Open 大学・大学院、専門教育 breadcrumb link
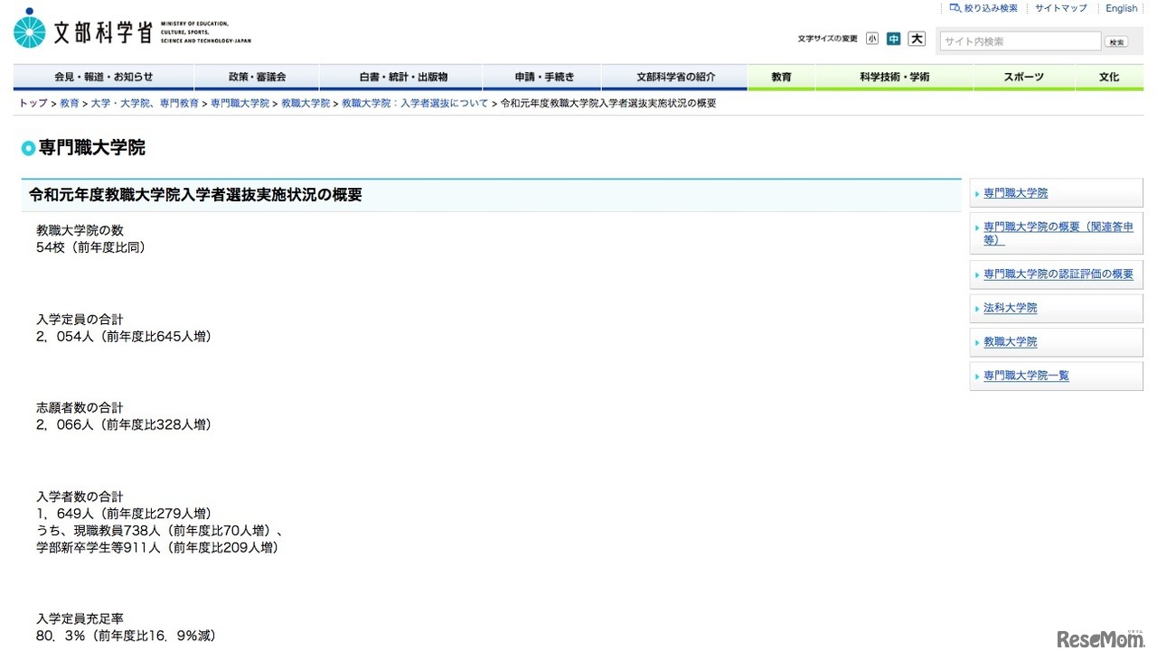This screenshot has height=660, width=1157. pyautogui.click(x=145, y=104)
